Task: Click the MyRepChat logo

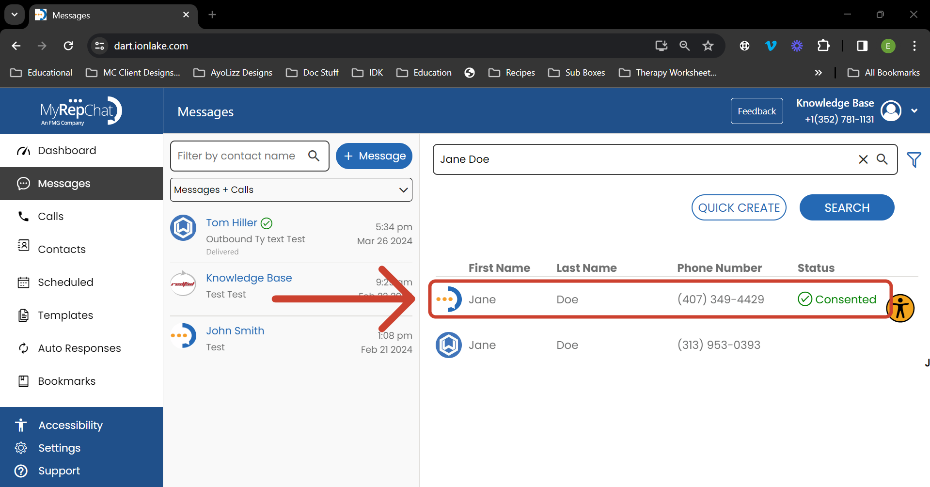Action: pyautogui.click(x=81, y=111)
